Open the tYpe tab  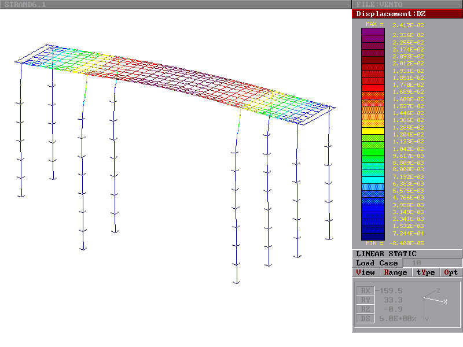425,272
